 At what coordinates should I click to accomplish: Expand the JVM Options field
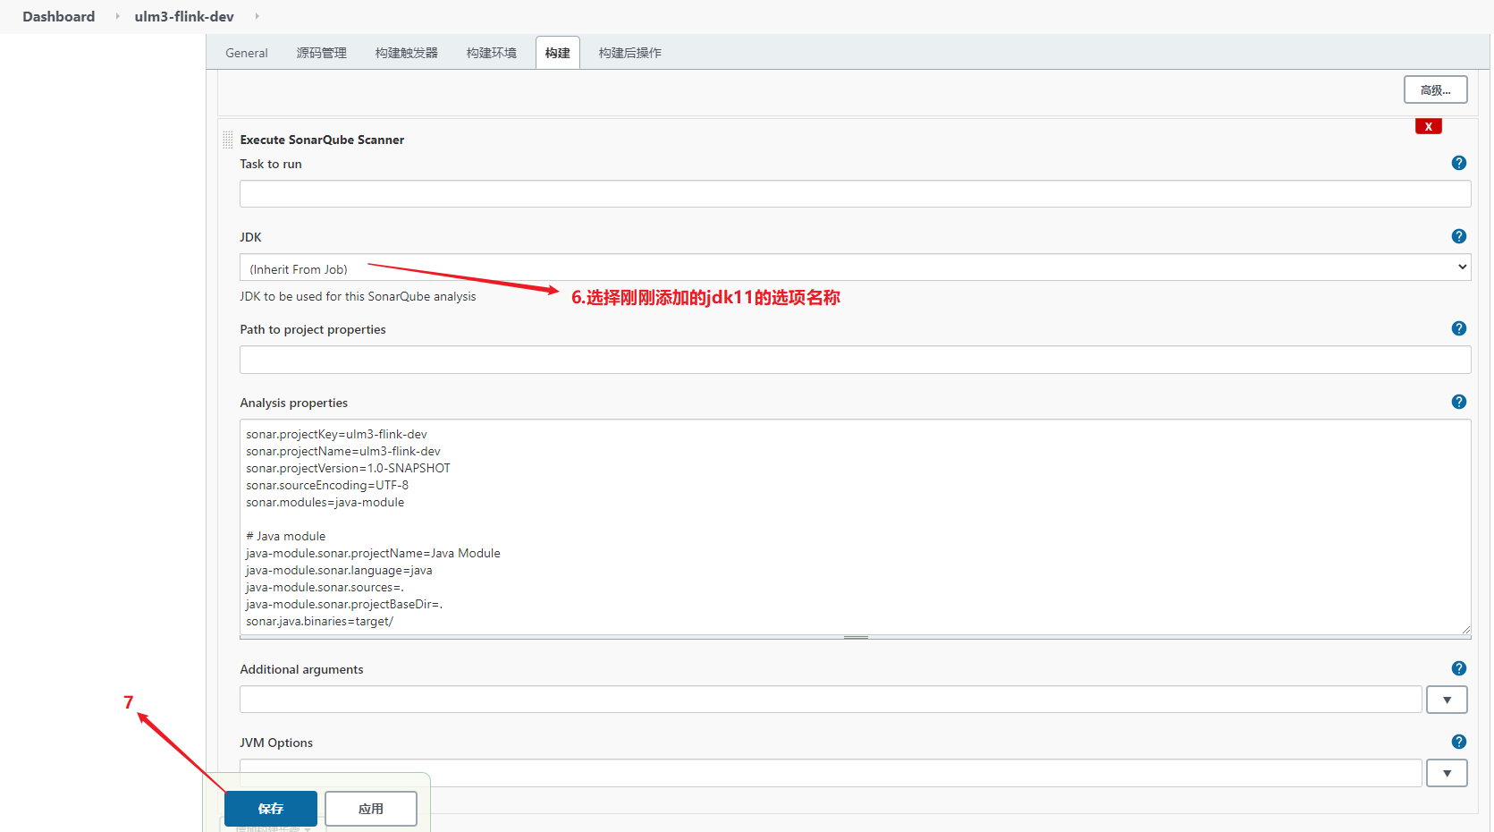(x=1447, y=773)
